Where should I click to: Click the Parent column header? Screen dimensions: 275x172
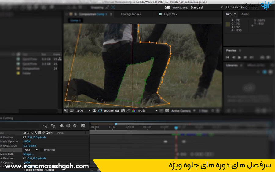[61, 133]
